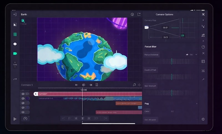This screenshot has height=134, width=222.
Task: Click the white hexagon shape icon in sidebar
Action: pyautogui.click(x=15, y=44)
